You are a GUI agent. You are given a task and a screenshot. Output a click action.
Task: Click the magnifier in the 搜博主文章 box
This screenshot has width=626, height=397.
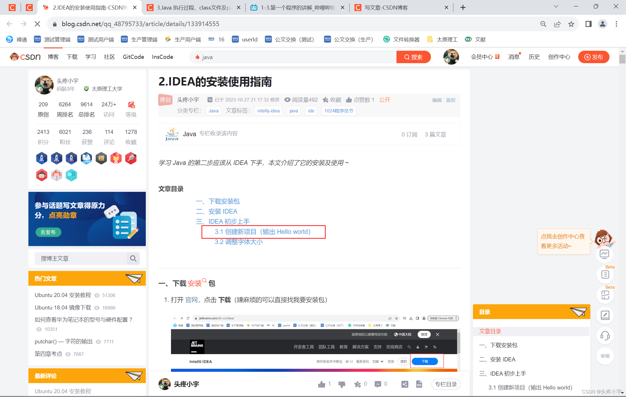[x=133, y=258]
